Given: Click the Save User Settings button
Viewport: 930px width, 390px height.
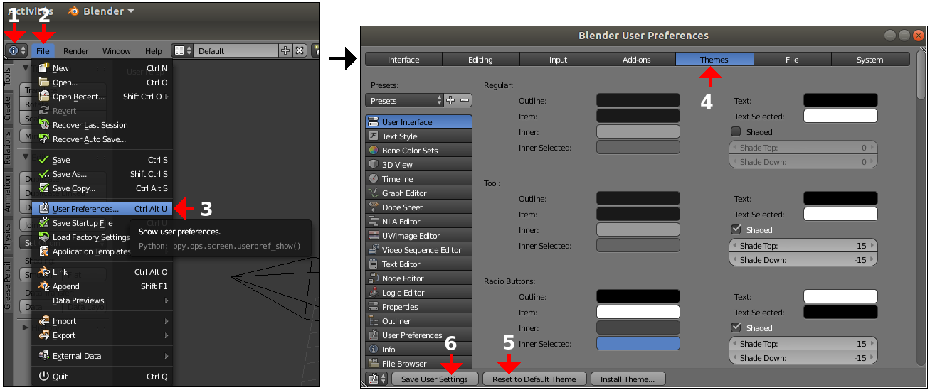Looking at the screenshot, I should click(x=435, y=379).
